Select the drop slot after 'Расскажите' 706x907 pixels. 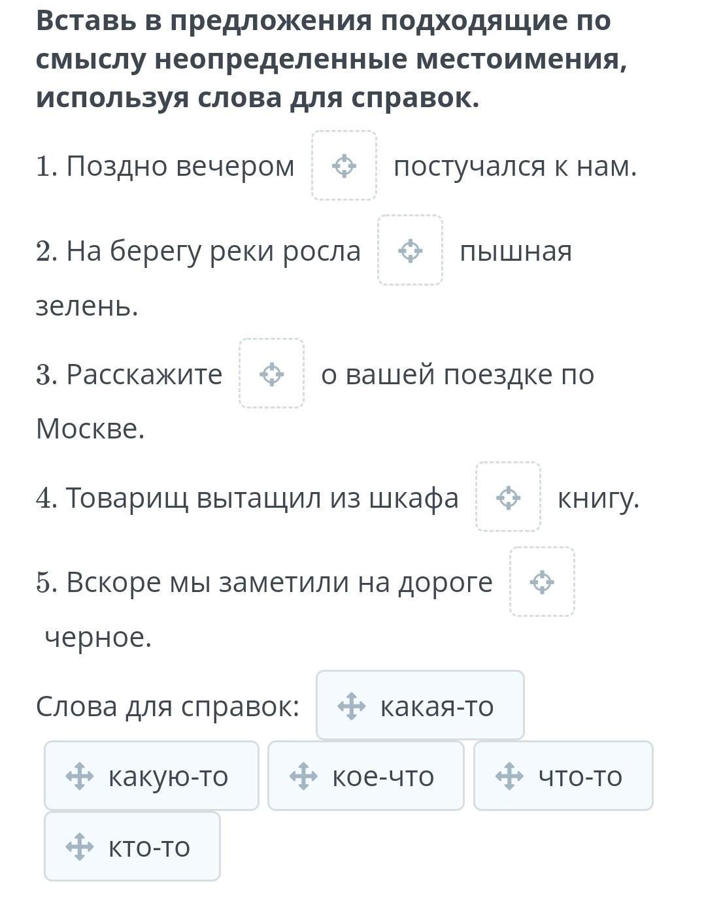point(271,374)
